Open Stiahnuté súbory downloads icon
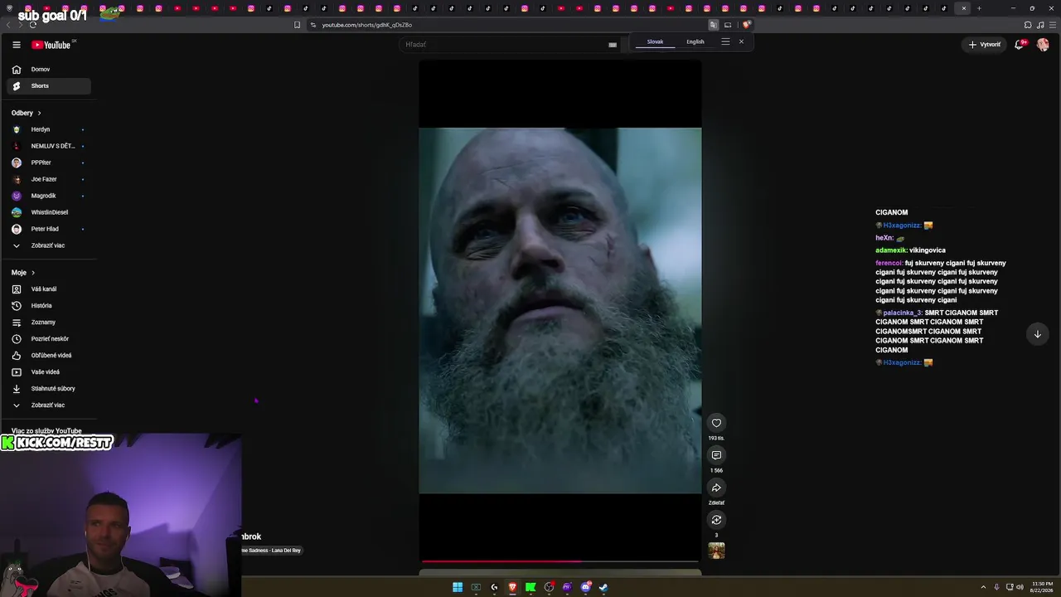1061x597 pixels. click(16, 389)
